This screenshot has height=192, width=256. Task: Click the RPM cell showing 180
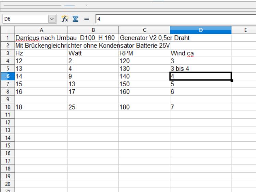[x=144, y=107]
